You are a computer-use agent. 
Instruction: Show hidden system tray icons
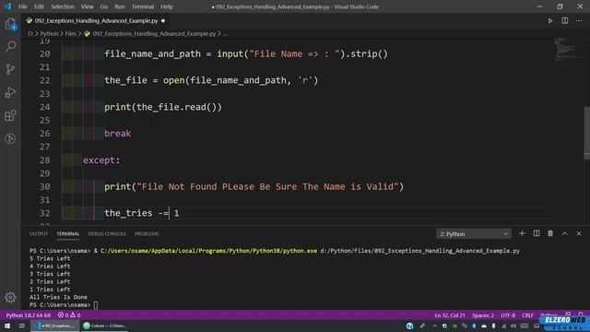[434, 326]
